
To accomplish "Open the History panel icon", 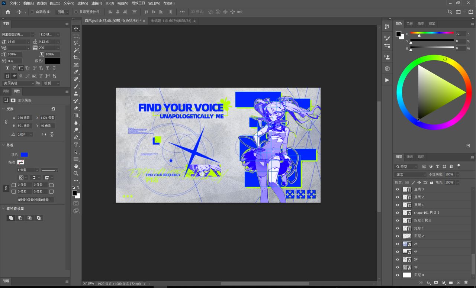I will pyautogui.click(x=387, y=26).
